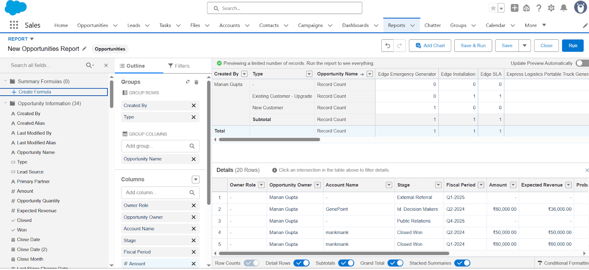Switch to the Filters tab
Viewport: 589px width, 270px height.
tap(179, 66)
